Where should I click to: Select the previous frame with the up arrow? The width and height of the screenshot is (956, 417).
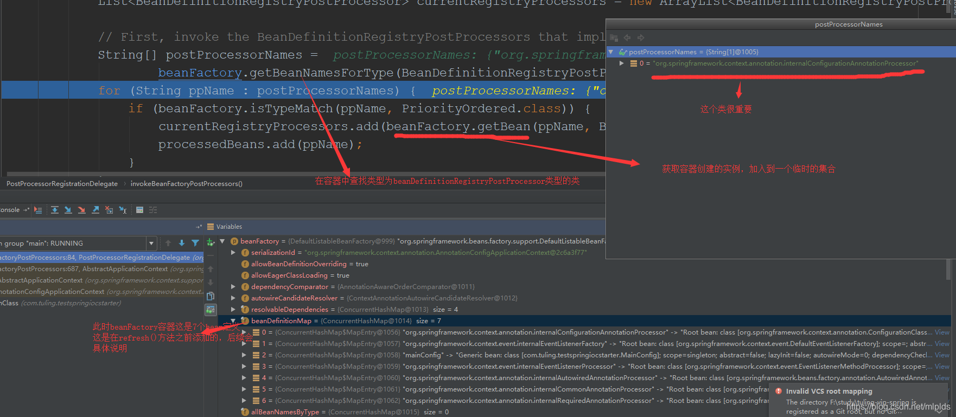(168, 243)
